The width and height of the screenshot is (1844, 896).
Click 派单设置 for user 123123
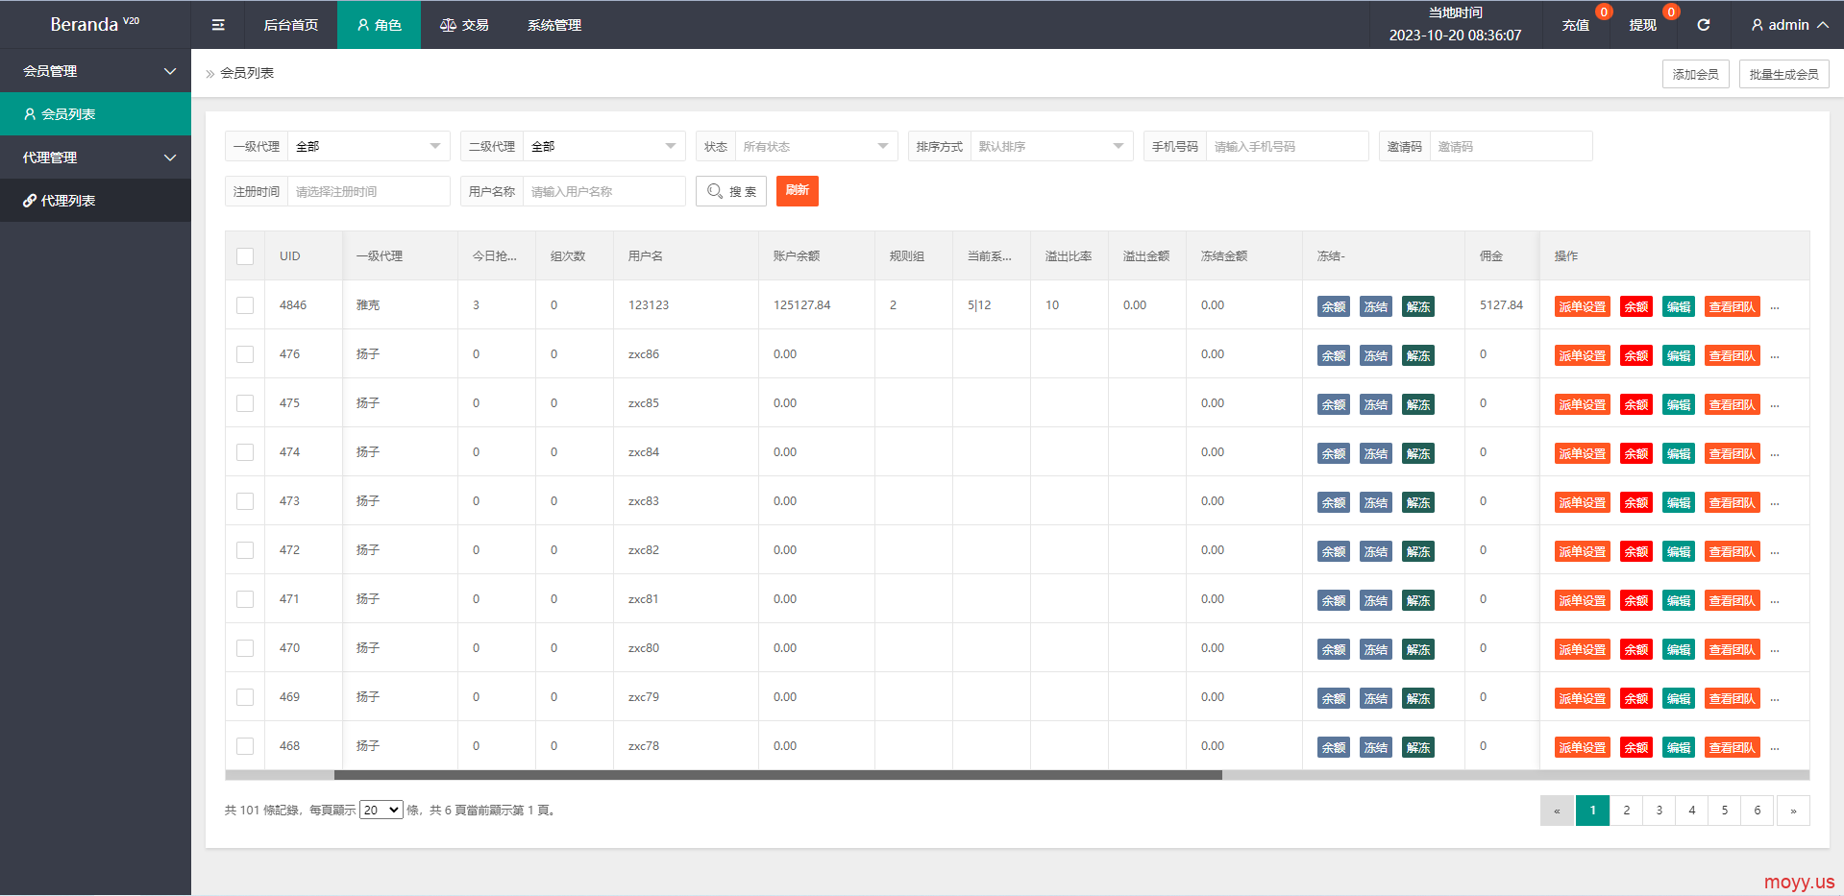[1583, 306]
